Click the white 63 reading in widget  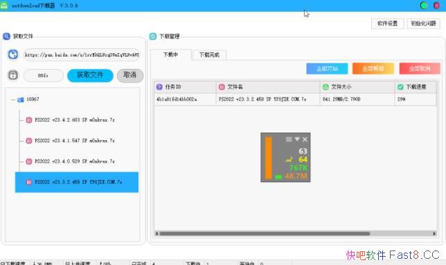303,151
